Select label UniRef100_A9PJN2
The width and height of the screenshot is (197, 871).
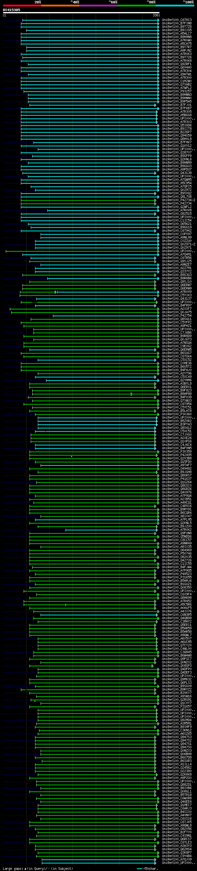pyautogui.click(x=177, y=50)
